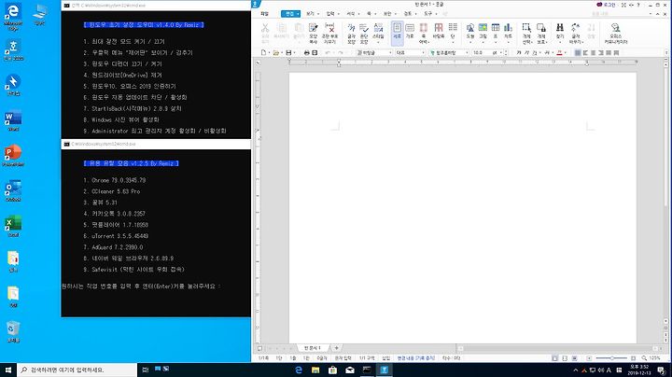
Task: Set right paragraph alignment
Action: click(601, 52)
